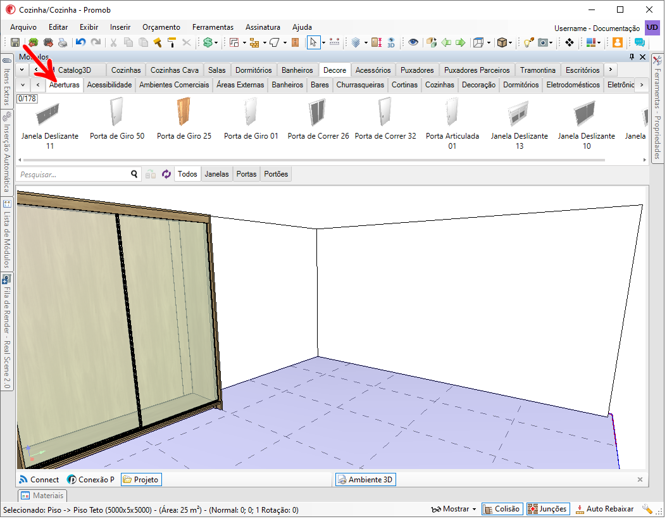Filter modules by Todos

coord(187,174)
